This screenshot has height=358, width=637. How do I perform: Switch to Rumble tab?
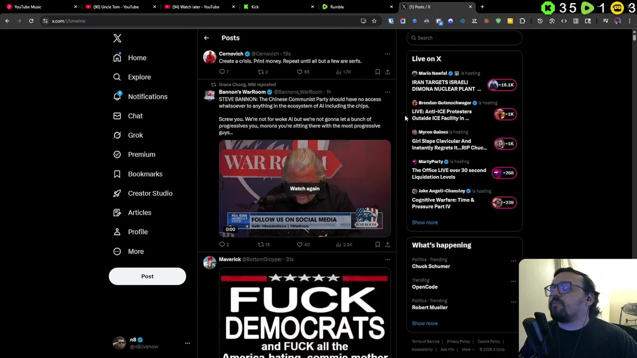point(356,7)
